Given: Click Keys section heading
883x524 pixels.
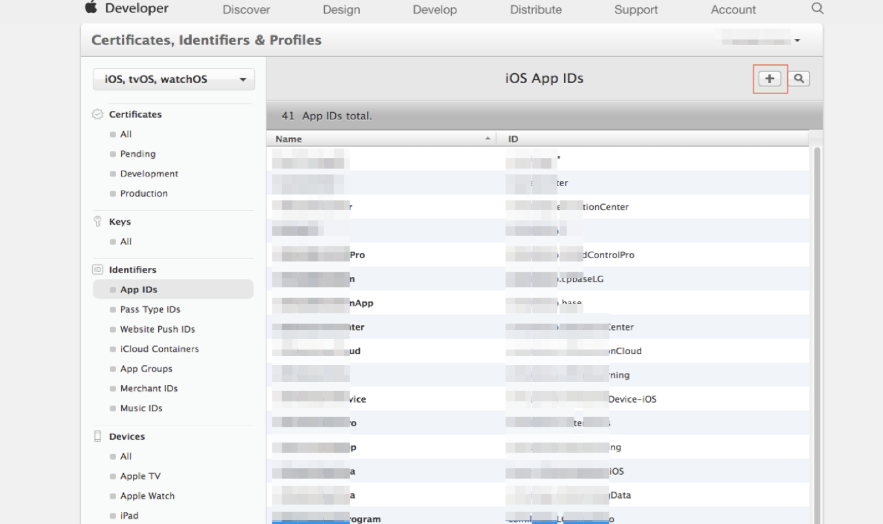Looking at the screenshot, I should [120, 222].
